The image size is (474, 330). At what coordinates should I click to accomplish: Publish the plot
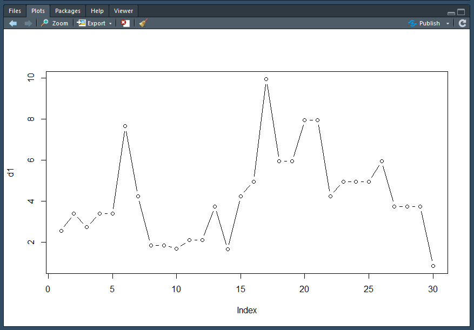point(424,23)
